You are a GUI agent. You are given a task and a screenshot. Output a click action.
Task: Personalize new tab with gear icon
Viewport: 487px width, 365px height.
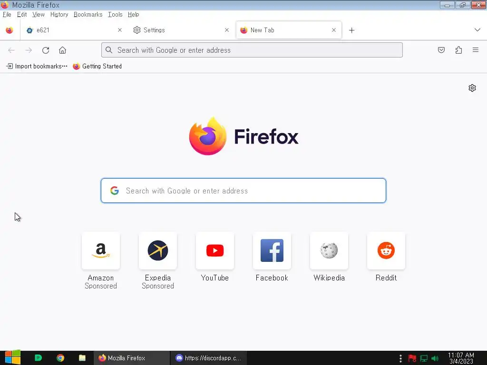472,88
